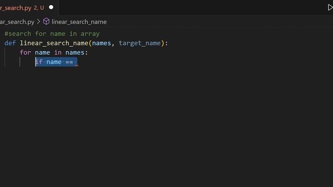Click the 'in' keyword of the for loop

pos(58,52)
